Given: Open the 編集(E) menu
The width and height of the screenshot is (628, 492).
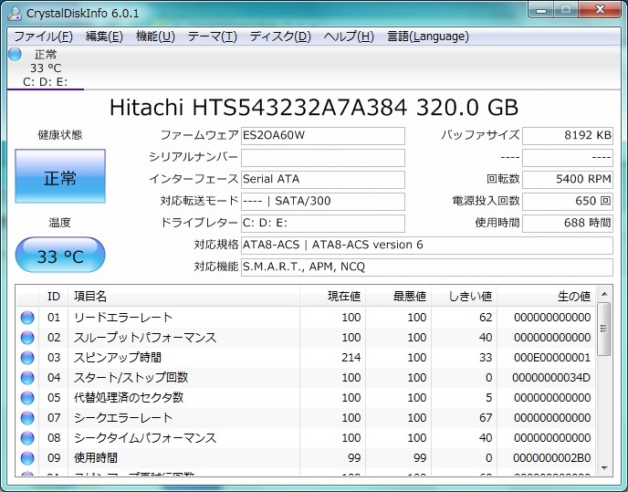Looking at the screenshot, I should pos(104,37).
